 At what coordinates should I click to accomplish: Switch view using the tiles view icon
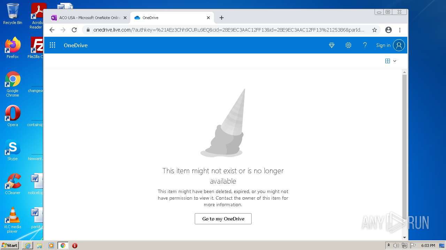tap(387, 61)
